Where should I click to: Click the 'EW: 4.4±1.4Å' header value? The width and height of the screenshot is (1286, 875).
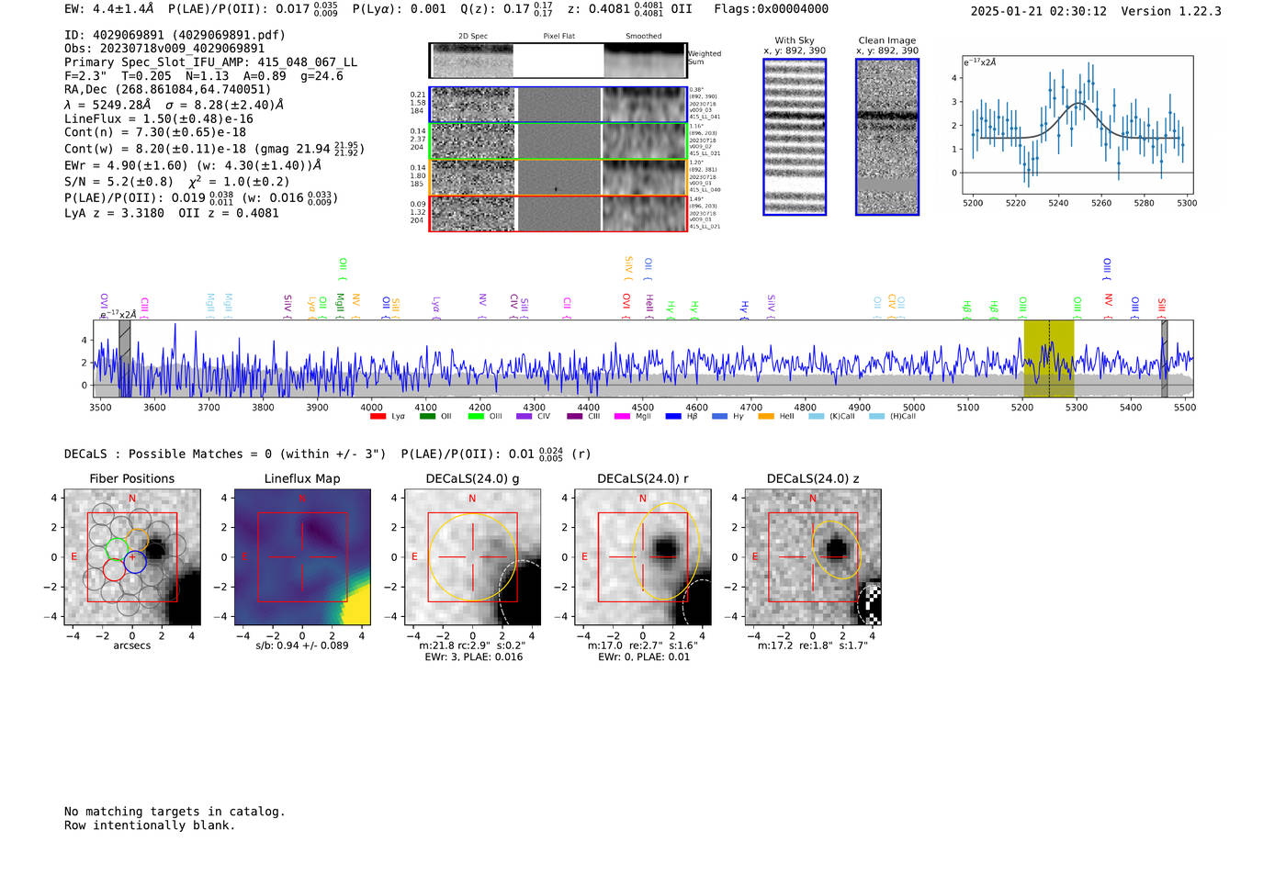(x=109, y=9)
